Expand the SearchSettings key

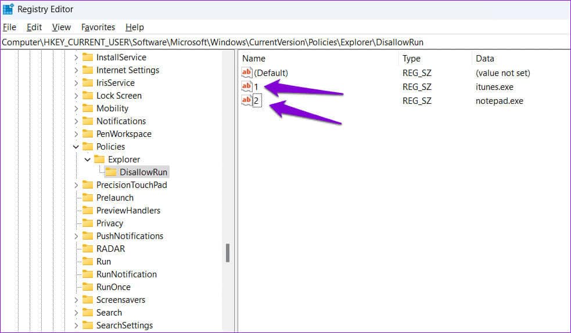point(76,325)
